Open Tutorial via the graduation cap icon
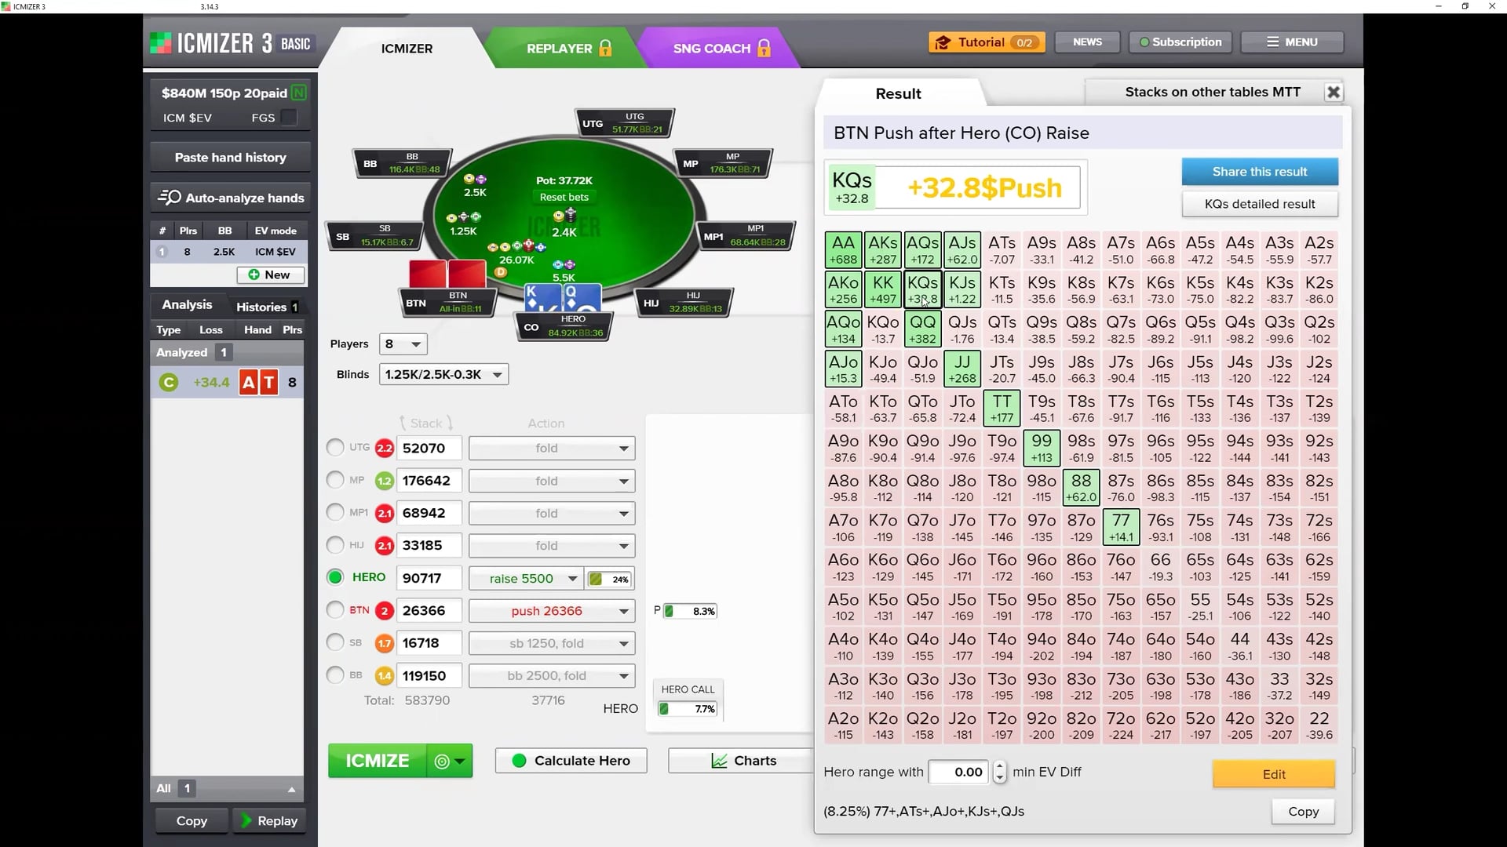1507x847 pixels. (x=944, y=42)
